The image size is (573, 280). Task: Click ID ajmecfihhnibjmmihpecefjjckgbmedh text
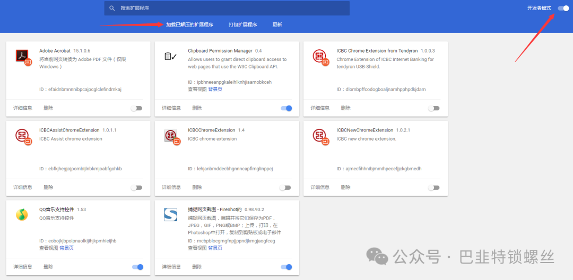pos(379,169)
